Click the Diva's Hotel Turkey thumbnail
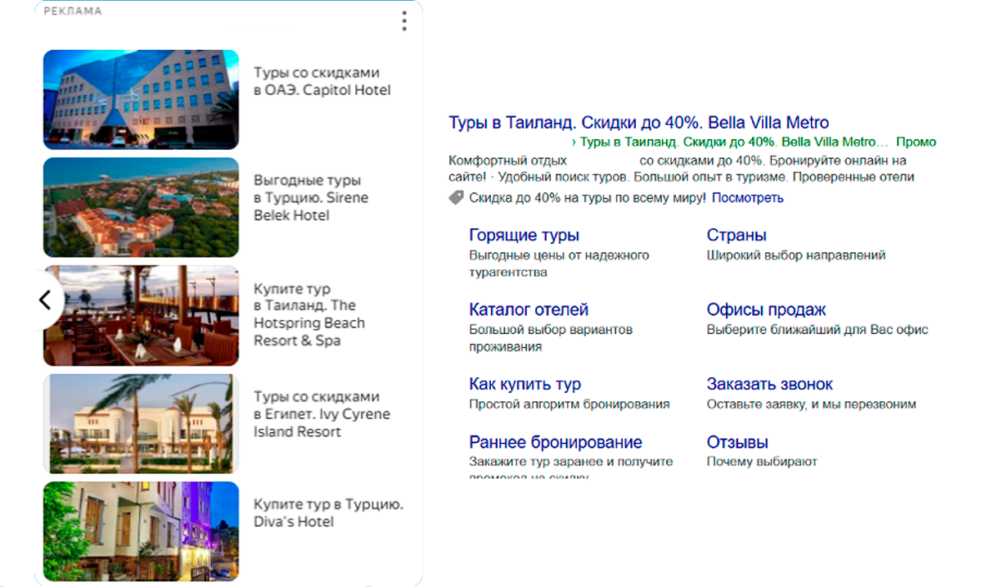Screen dimensions: 982x587 point(141,531)
